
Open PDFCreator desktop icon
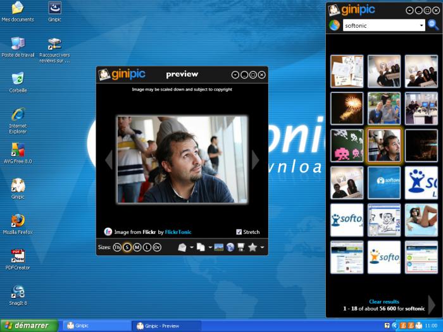pyautogui.click(x=18, y=259)
